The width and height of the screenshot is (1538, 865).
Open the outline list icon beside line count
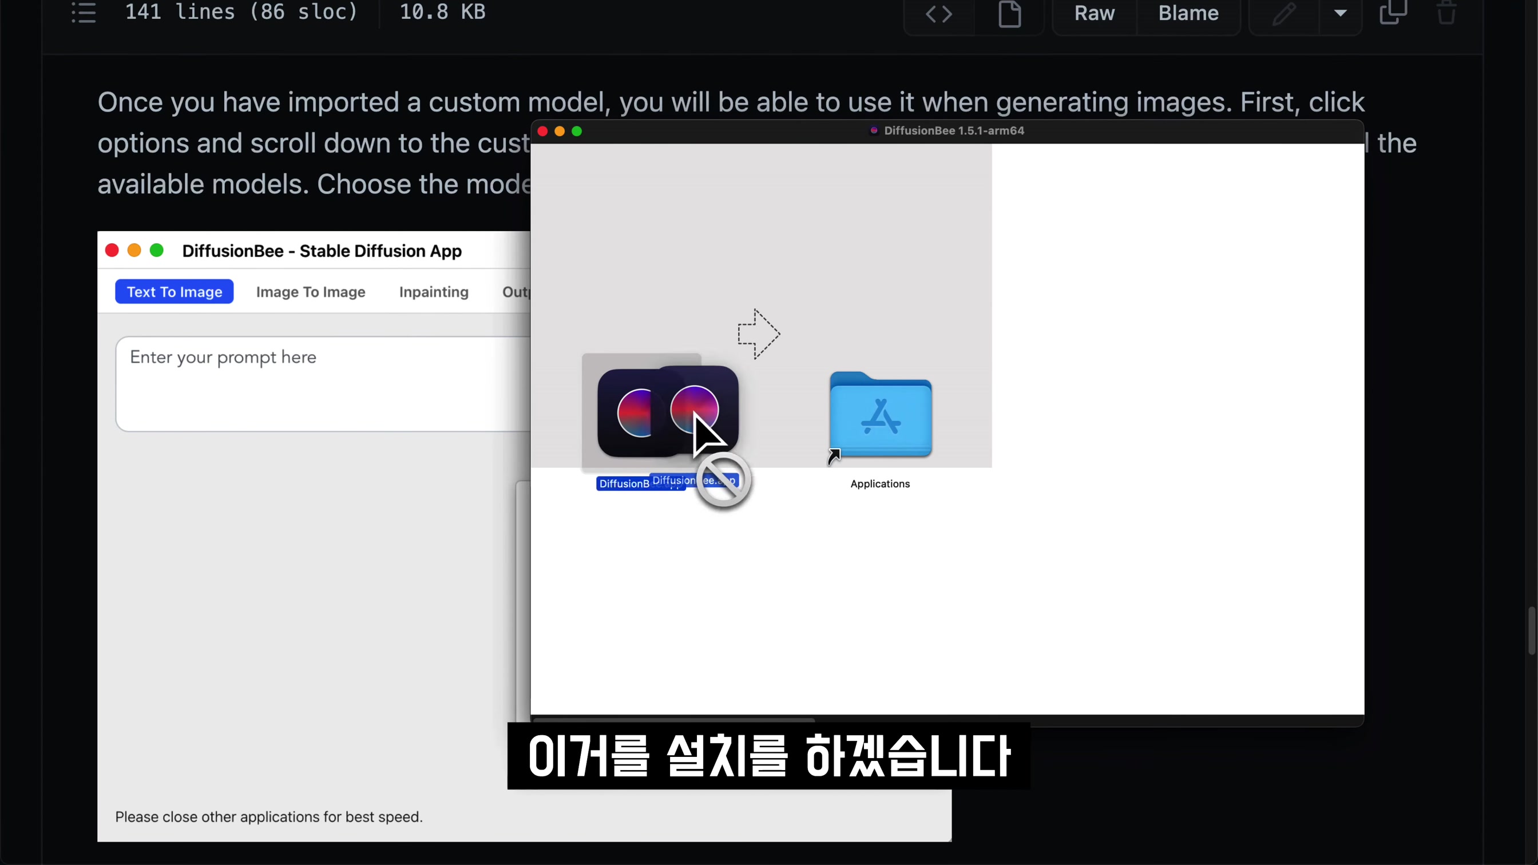[84, 13]
